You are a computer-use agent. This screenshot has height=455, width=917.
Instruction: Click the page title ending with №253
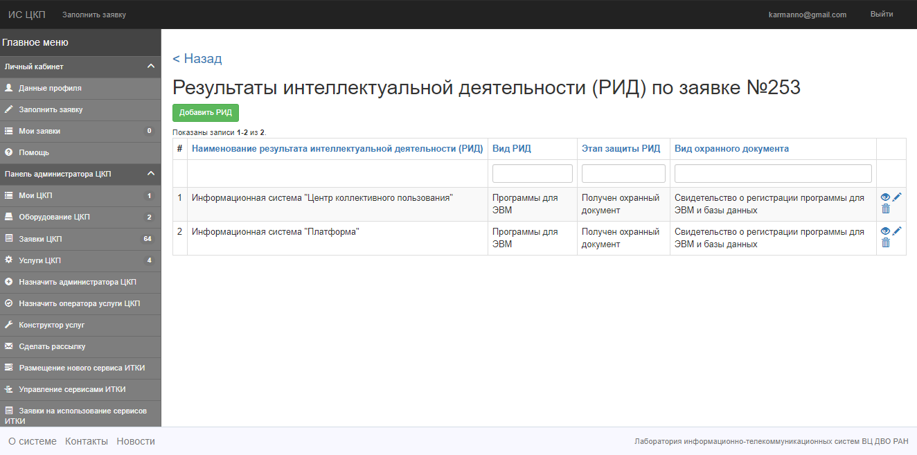pyautogui.click(x=486, y=87)
